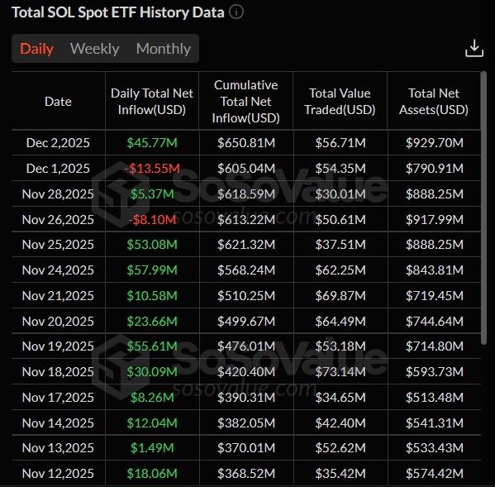The image size is (495, 487).
Task: Click the info icon beside the title
Action: click(236, 12)
